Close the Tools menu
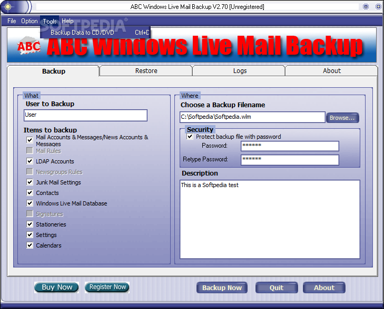This screenshot has height=309, width=384. tap(50, 22)
